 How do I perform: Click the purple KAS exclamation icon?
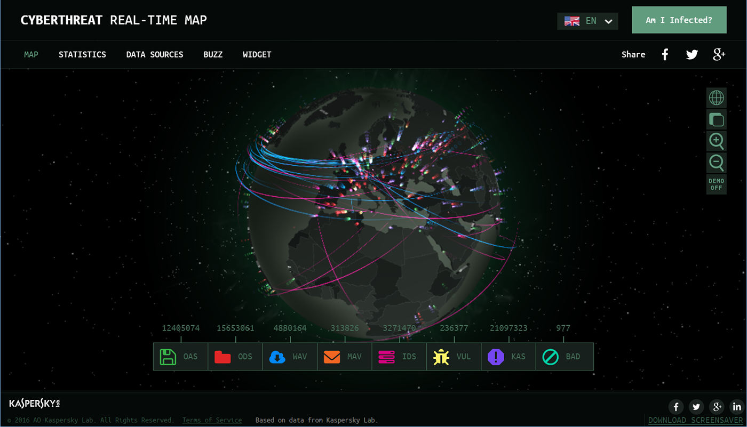click(x=495, y=356)
